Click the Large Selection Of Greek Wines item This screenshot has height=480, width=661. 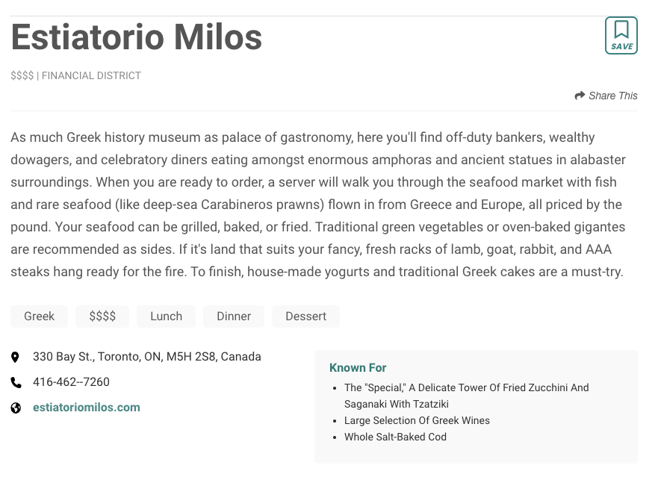[x=417, y=420]
